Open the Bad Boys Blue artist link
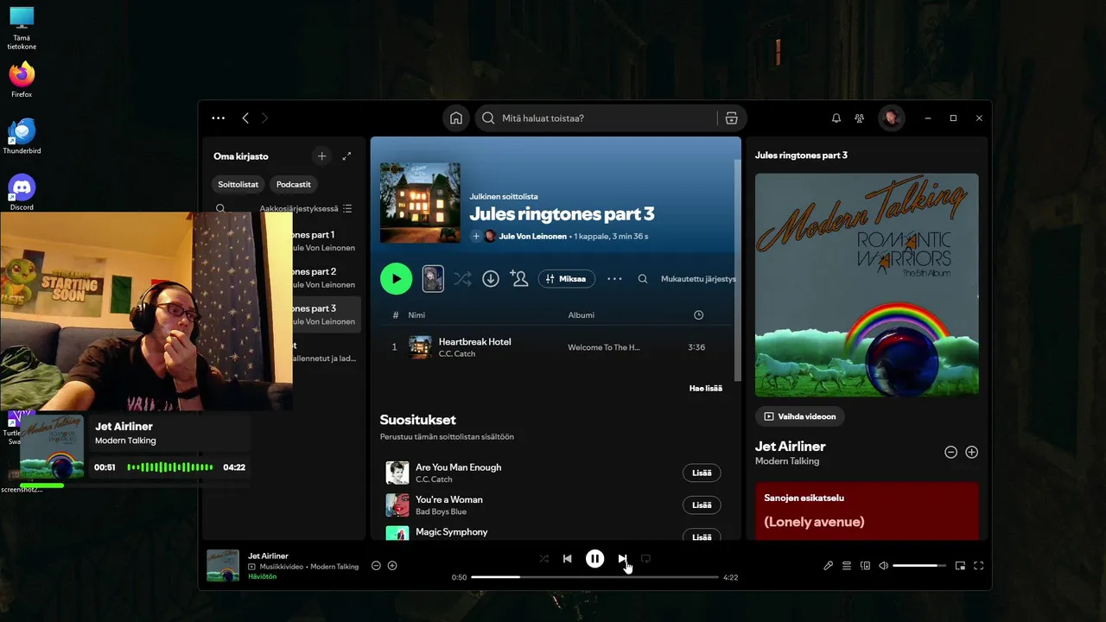 (x=441, y=511)
